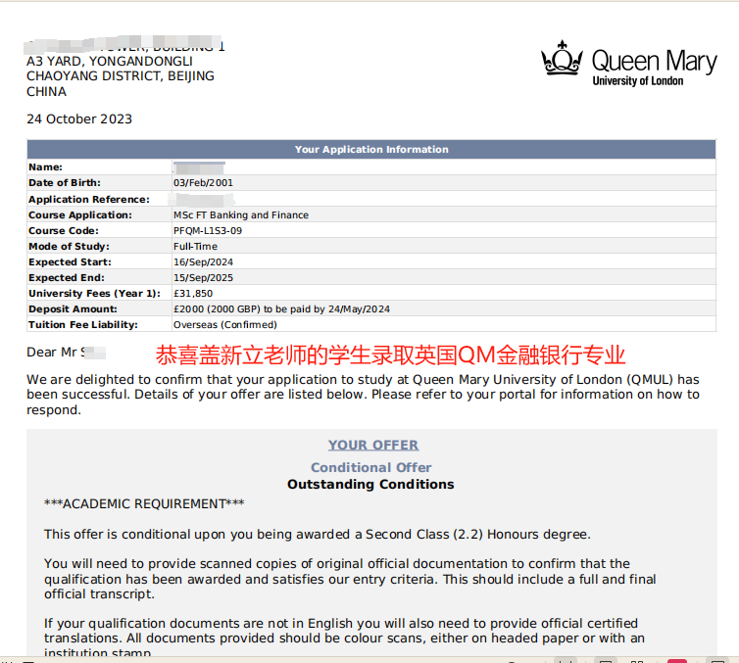Click the 'Your Application Information' table header
The image size is (739, 663).
(x=371, y=150)
